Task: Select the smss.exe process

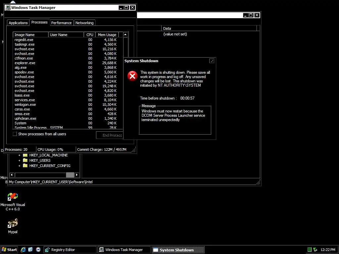Action: pos(68,114)
